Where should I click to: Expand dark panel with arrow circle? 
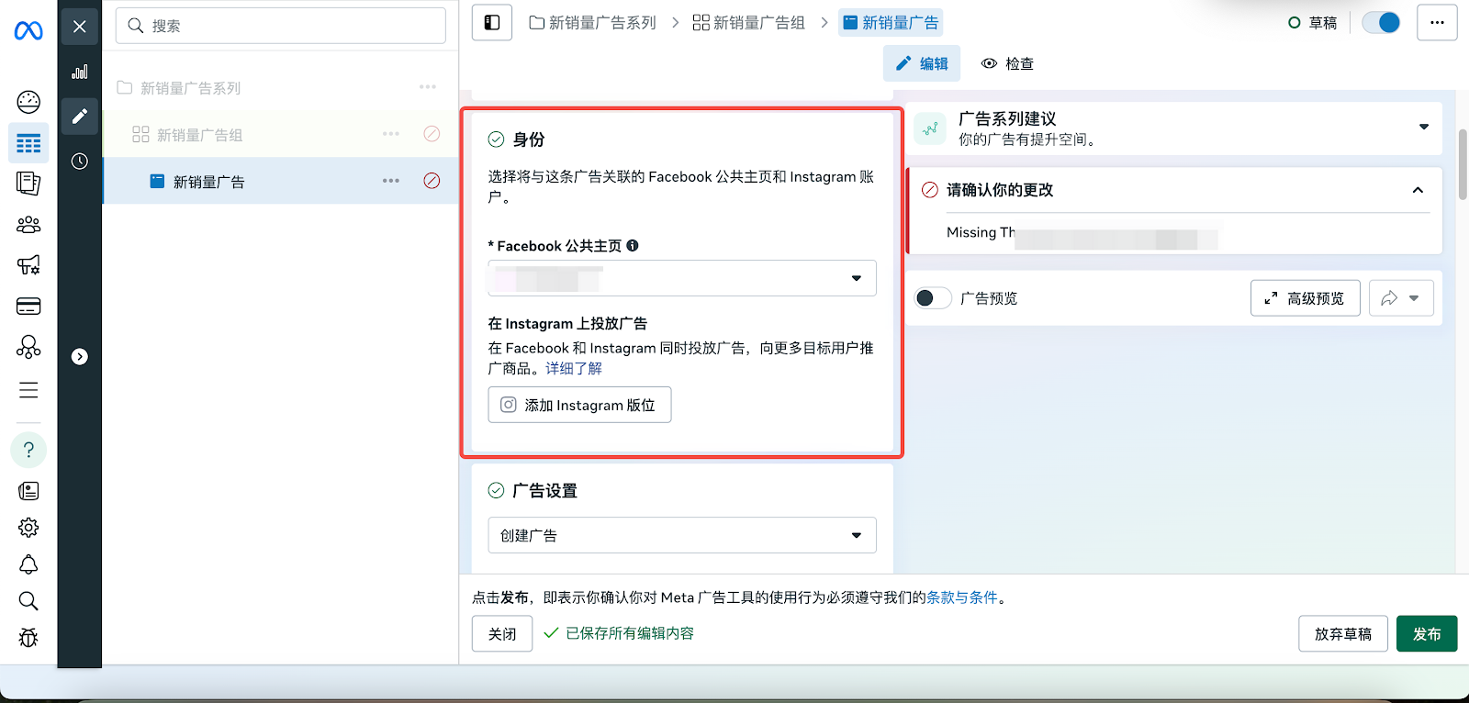80,357
